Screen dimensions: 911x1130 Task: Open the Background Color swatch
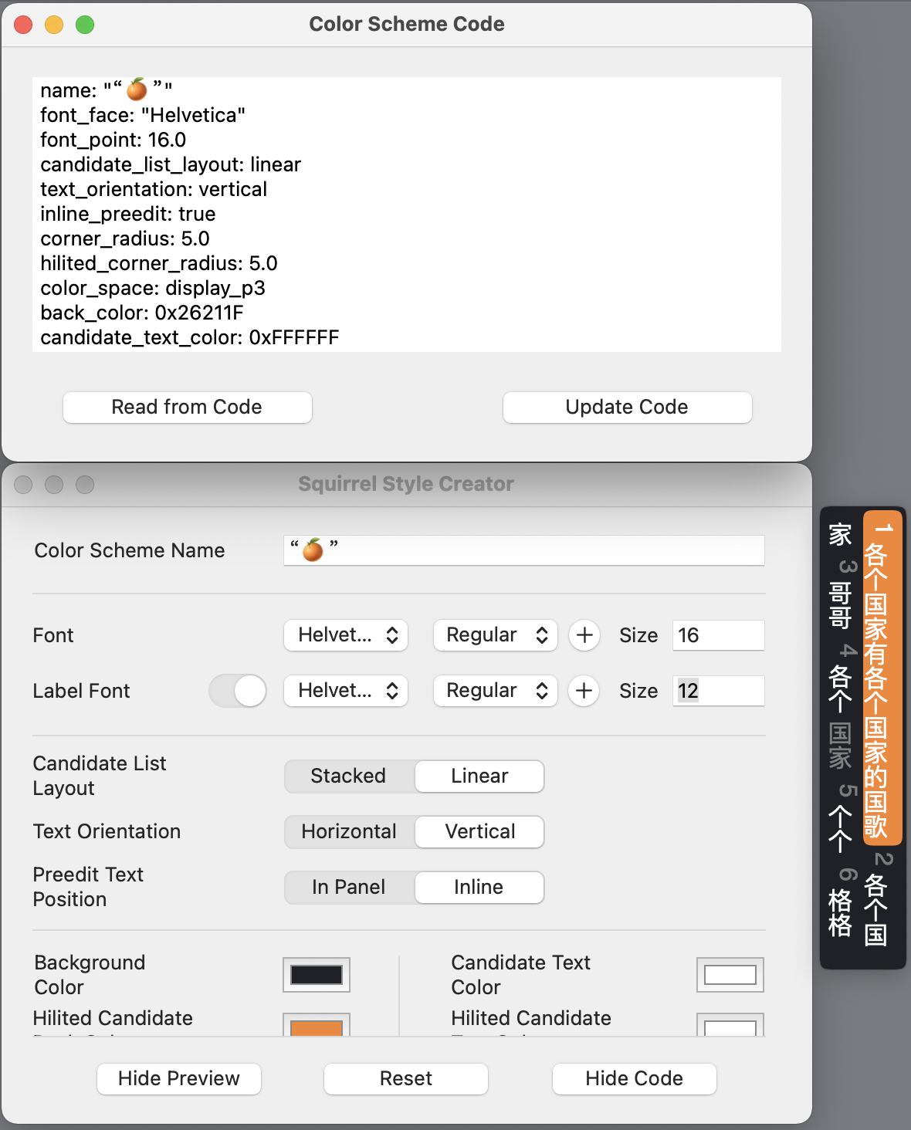pyautogui.click(x=317, y=975)
